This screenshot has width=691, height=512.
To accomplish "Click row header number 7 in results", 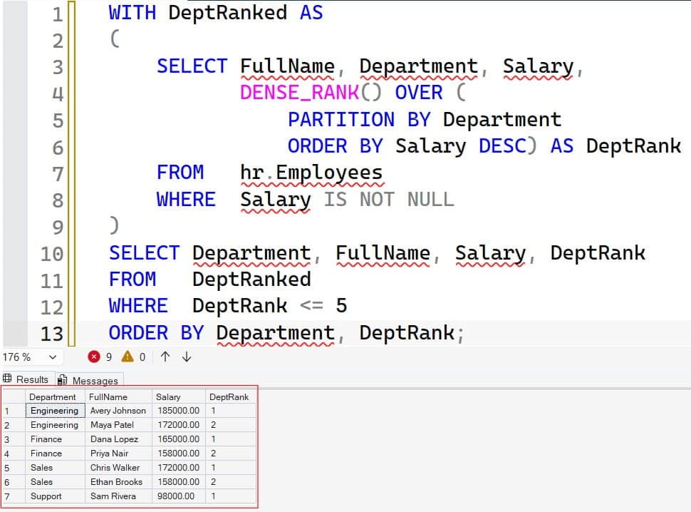I will click(x=14, y=496).
